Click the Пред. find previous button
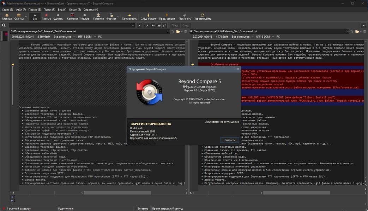This screenshot has height=211, width=368. (x=174, y=25)
